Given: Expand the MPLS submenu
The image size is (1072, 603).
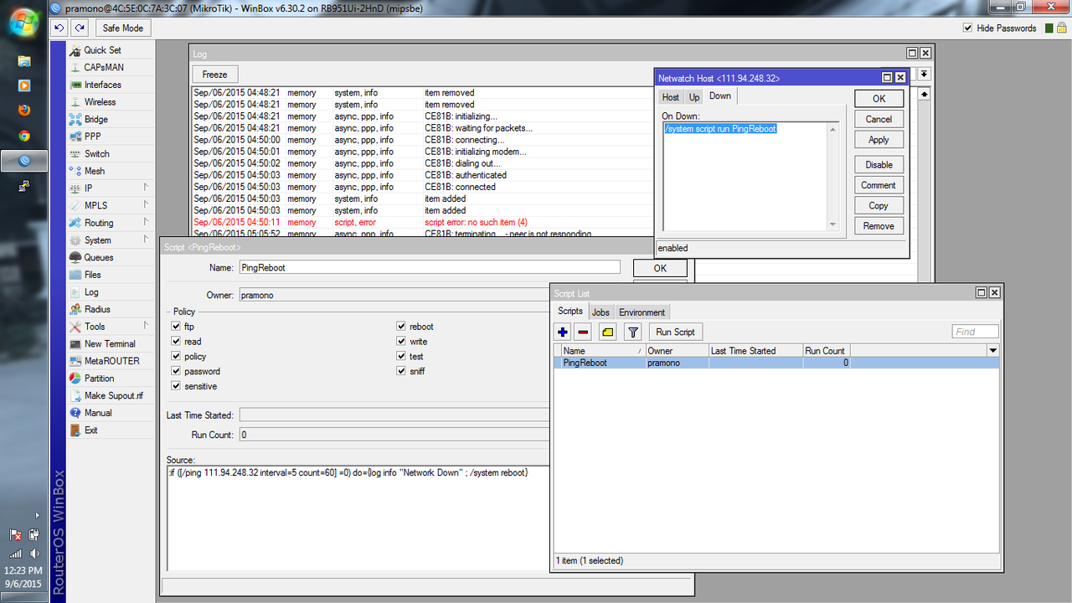Looking at the screenshot, I should click(146, 205).
